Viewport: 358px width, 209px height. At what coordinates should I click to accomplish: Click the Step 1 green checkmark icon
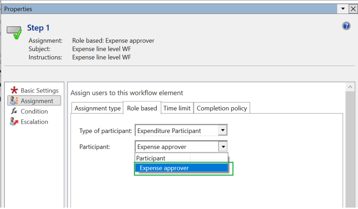click(15, 32)
